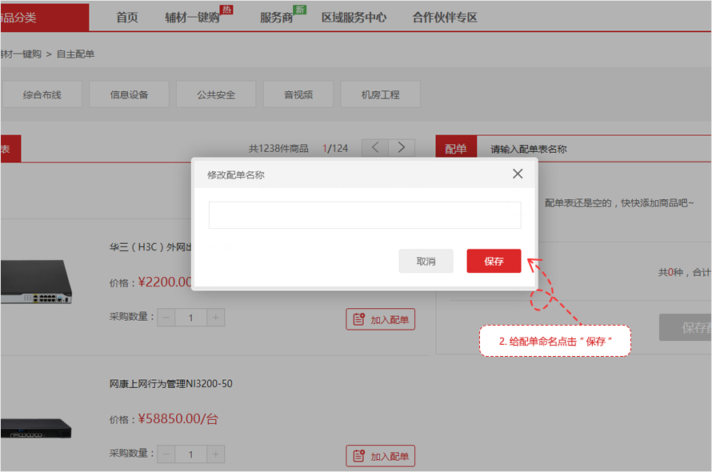Increase quantity for the H3C product

tap(216, 318)
